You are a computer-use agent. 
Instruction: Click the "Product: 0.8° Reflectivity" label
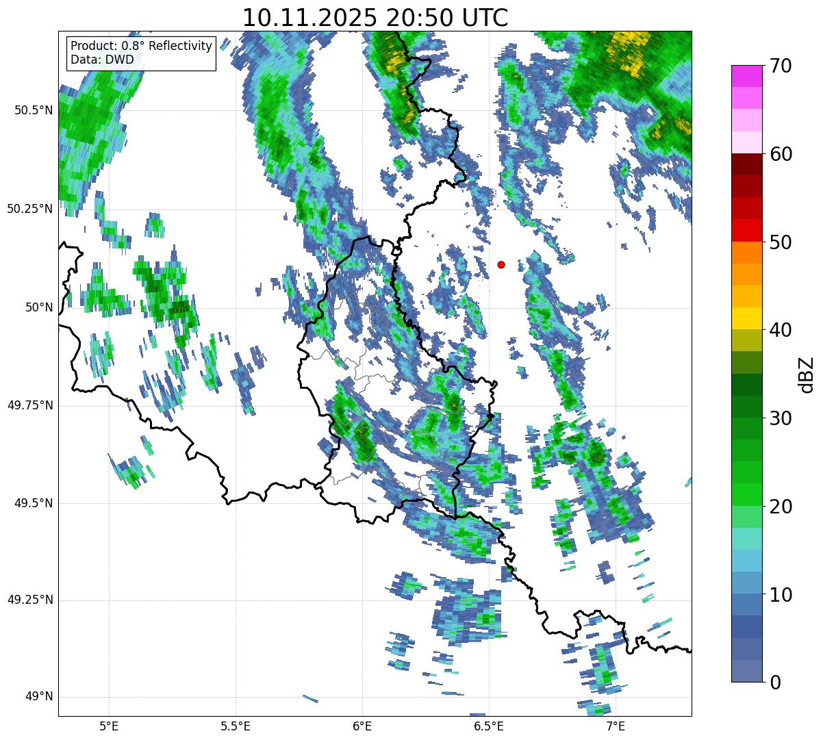point(142,46)
